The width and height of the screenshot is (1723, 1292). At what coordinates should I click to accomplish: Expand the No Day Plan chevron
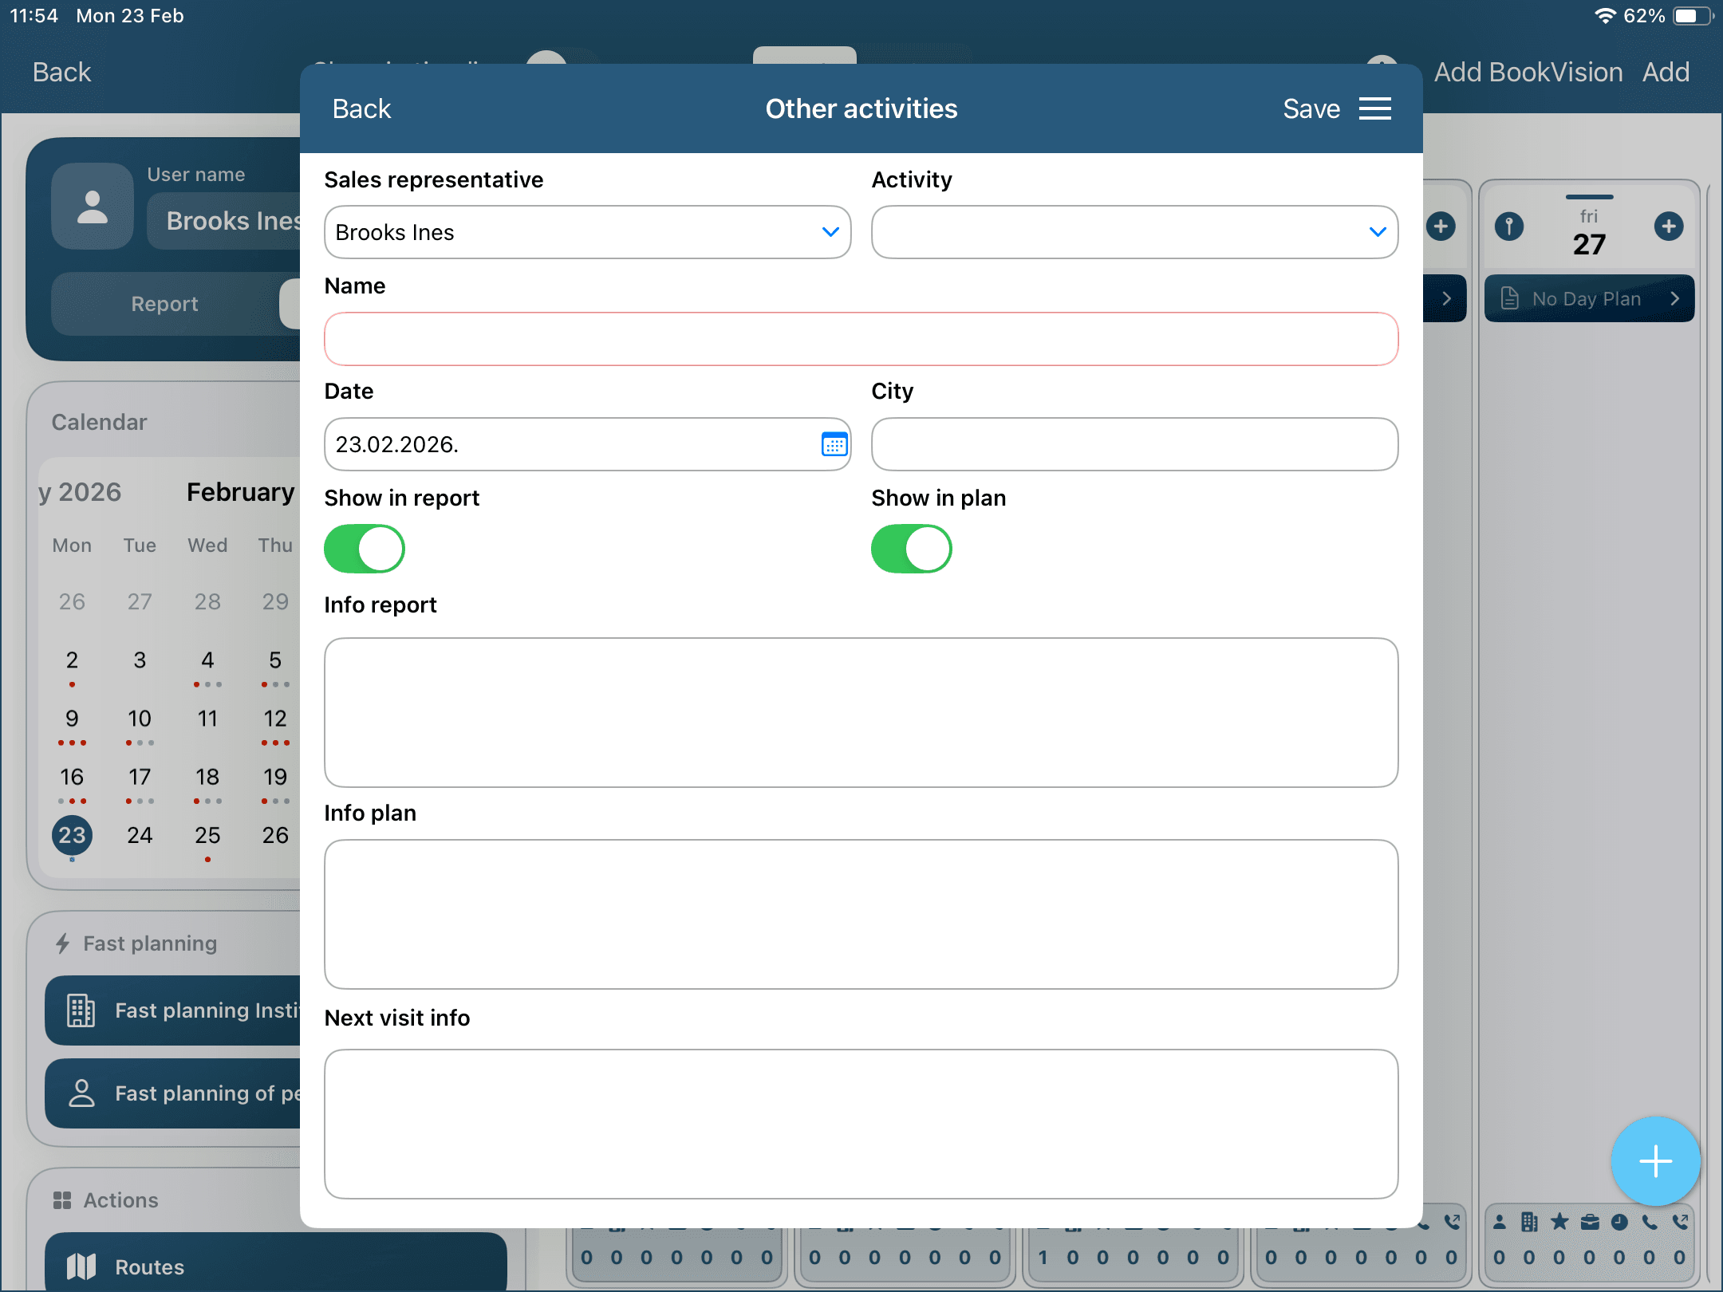(1674, 298)
